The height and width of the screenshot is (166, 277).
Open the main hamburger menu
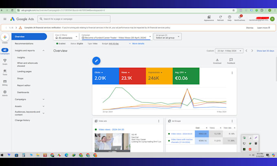pos(5,19)
